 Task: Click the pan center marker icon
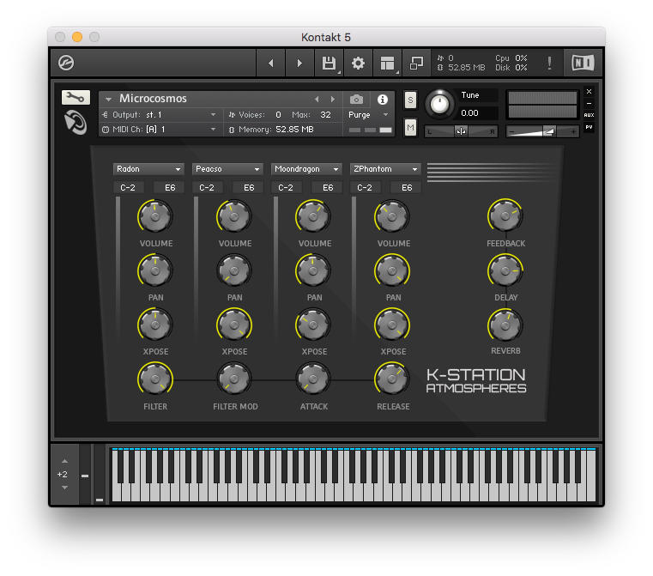[x=461, y=131]
